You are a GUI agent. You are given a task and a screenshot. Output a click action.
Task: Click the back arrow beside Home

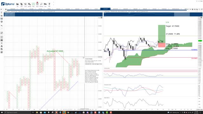(x=1, y=9)
